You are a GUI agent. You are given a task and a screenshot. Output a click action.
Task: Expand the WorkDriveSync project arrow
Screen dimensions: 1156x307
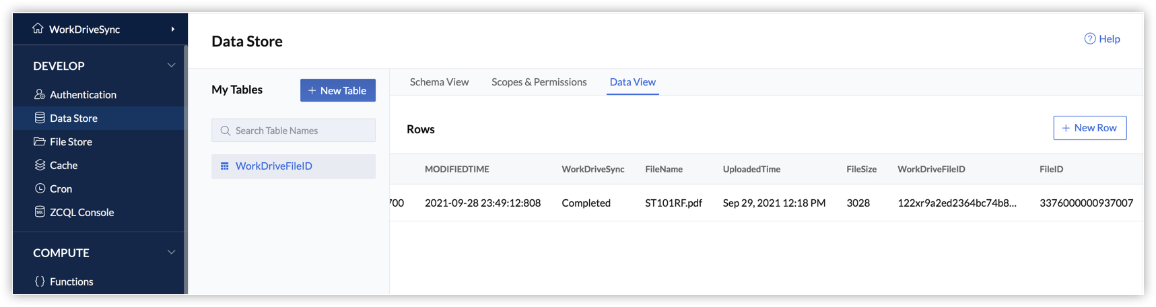click(173, 29)
